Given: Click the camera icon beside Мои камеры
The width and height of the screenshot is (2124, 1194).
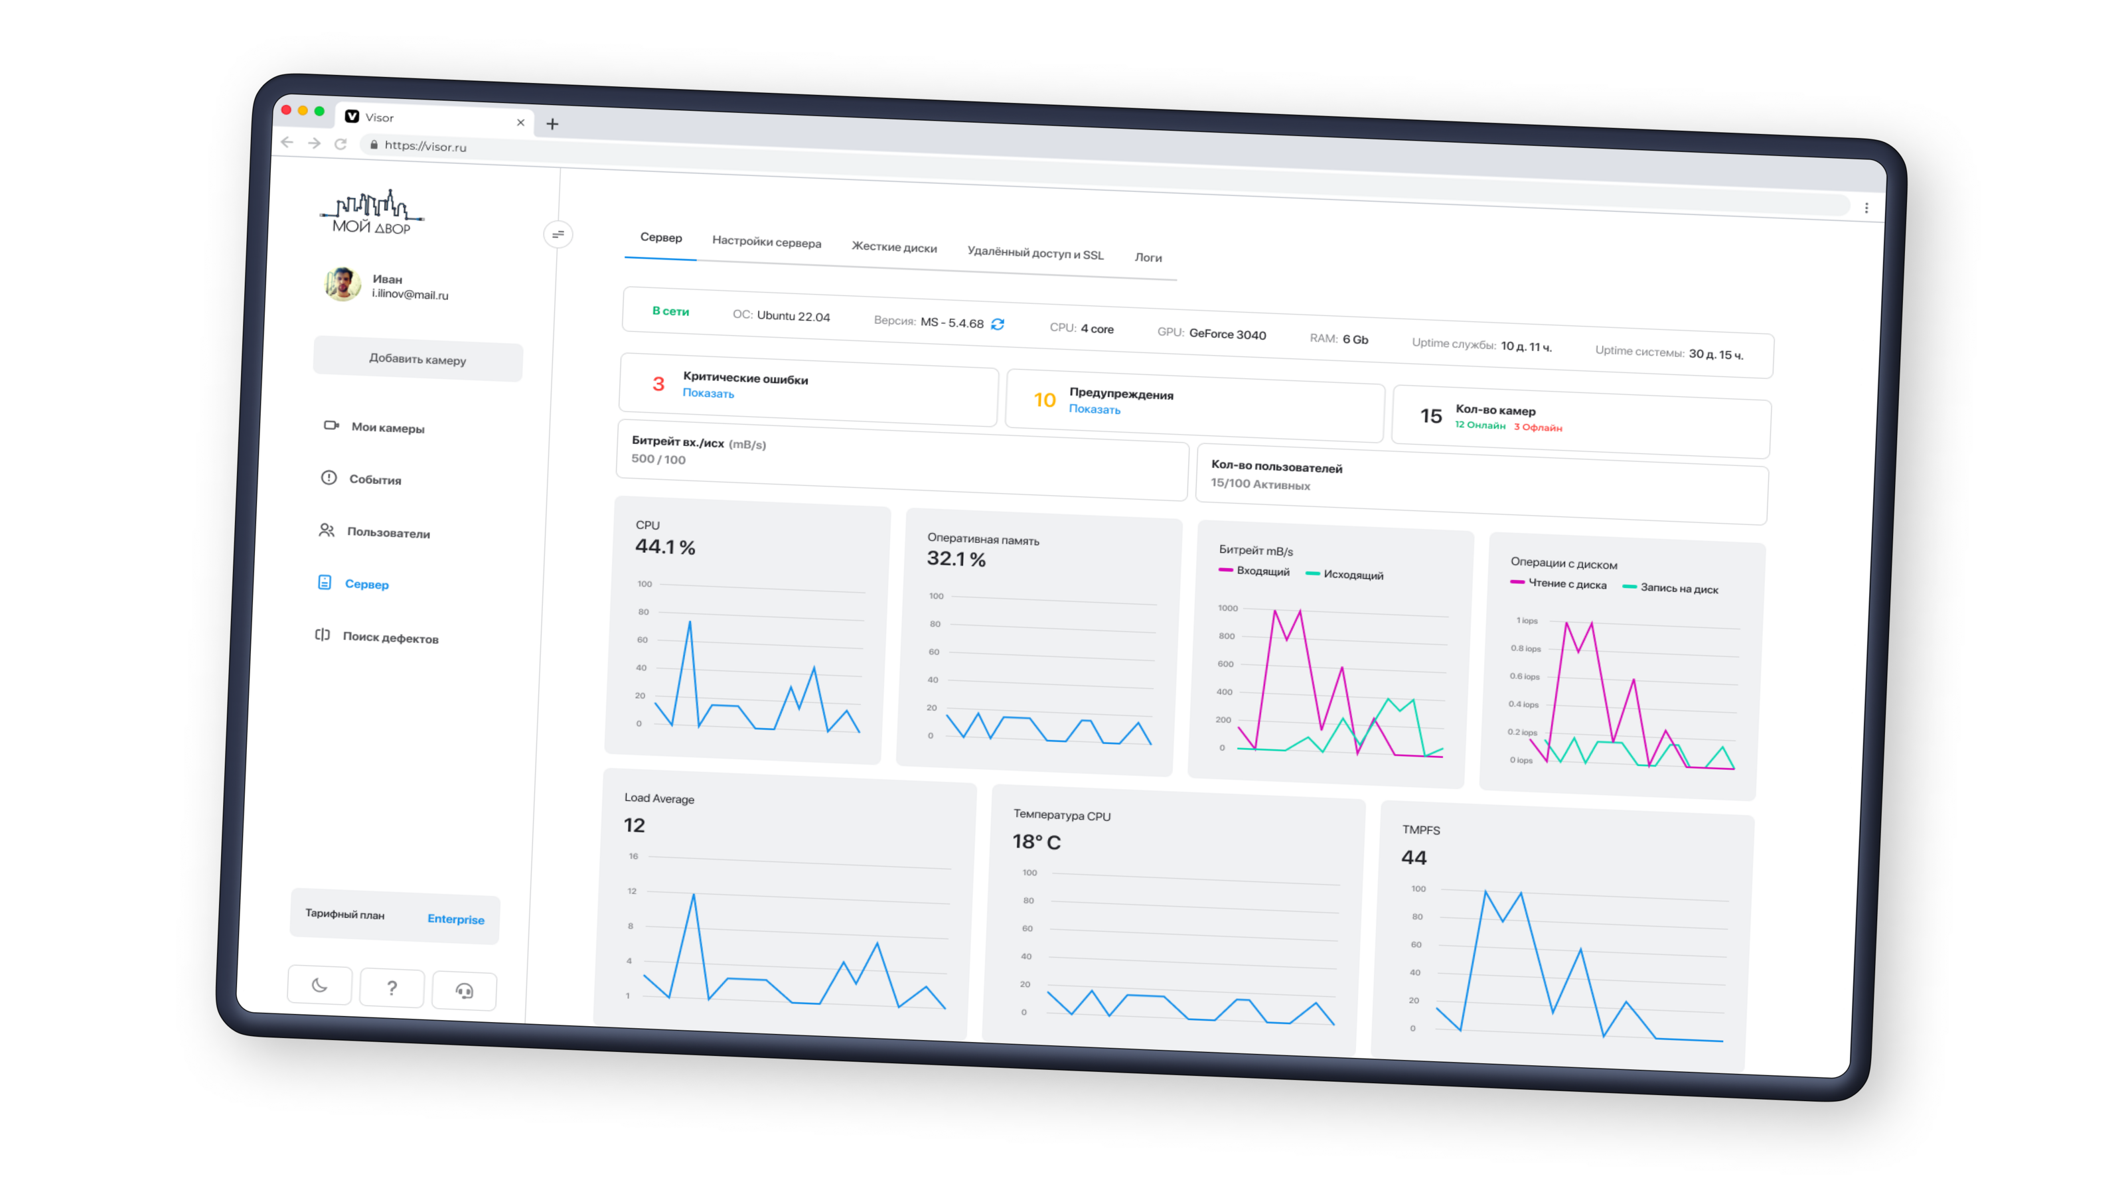Looking at the screenshot, I should click(331, 425).
